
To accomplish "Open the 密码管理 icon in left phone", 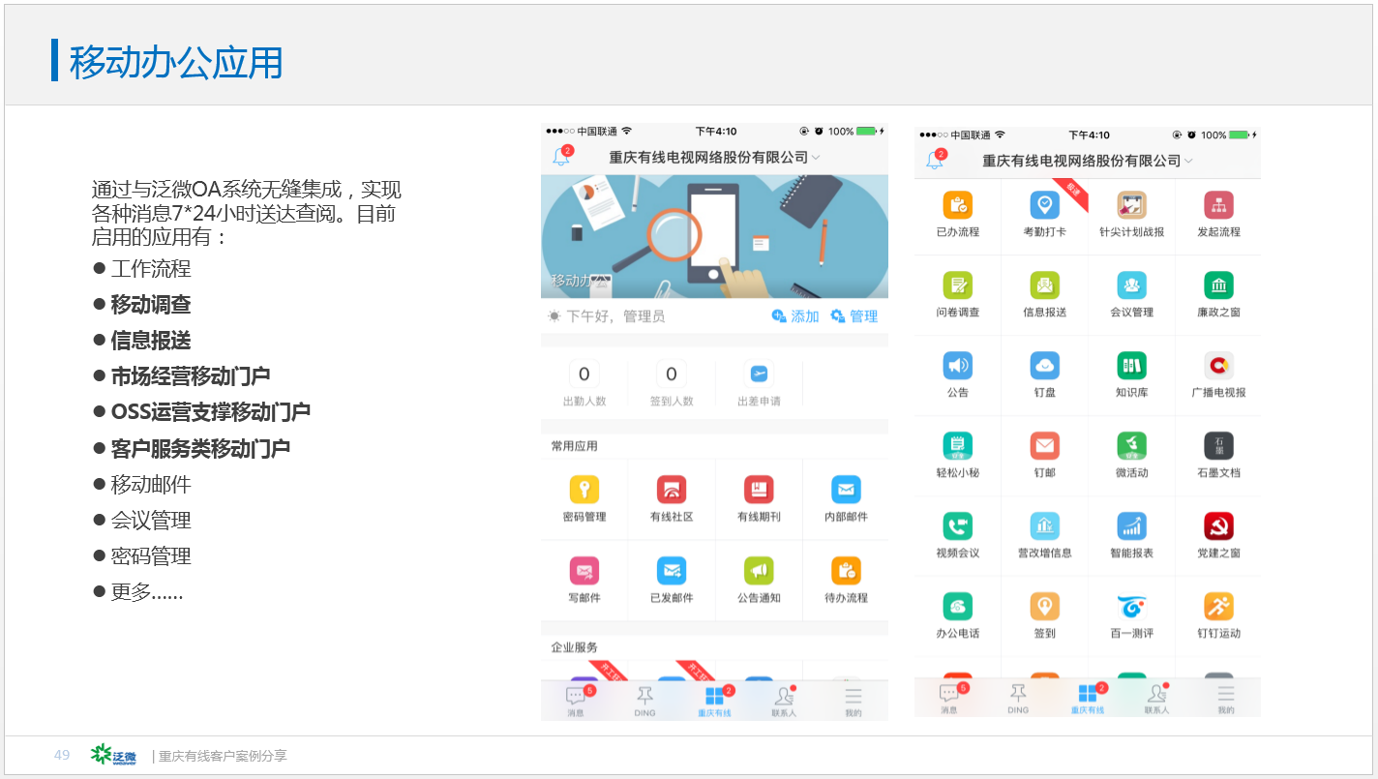I will (x=584, y=490).
